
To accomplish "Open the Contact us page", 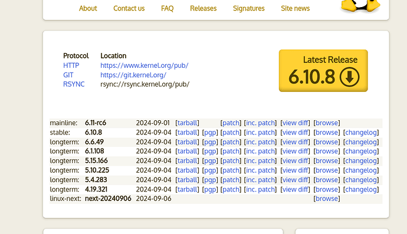I will tap(129, 8).
